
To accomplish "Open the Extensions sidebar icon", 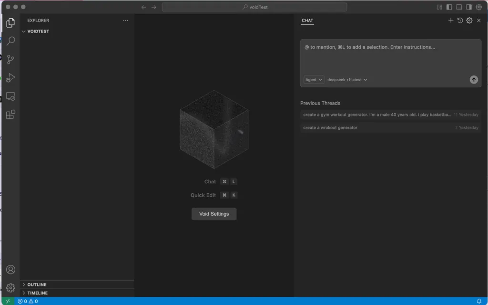I will tap(10, 114).
